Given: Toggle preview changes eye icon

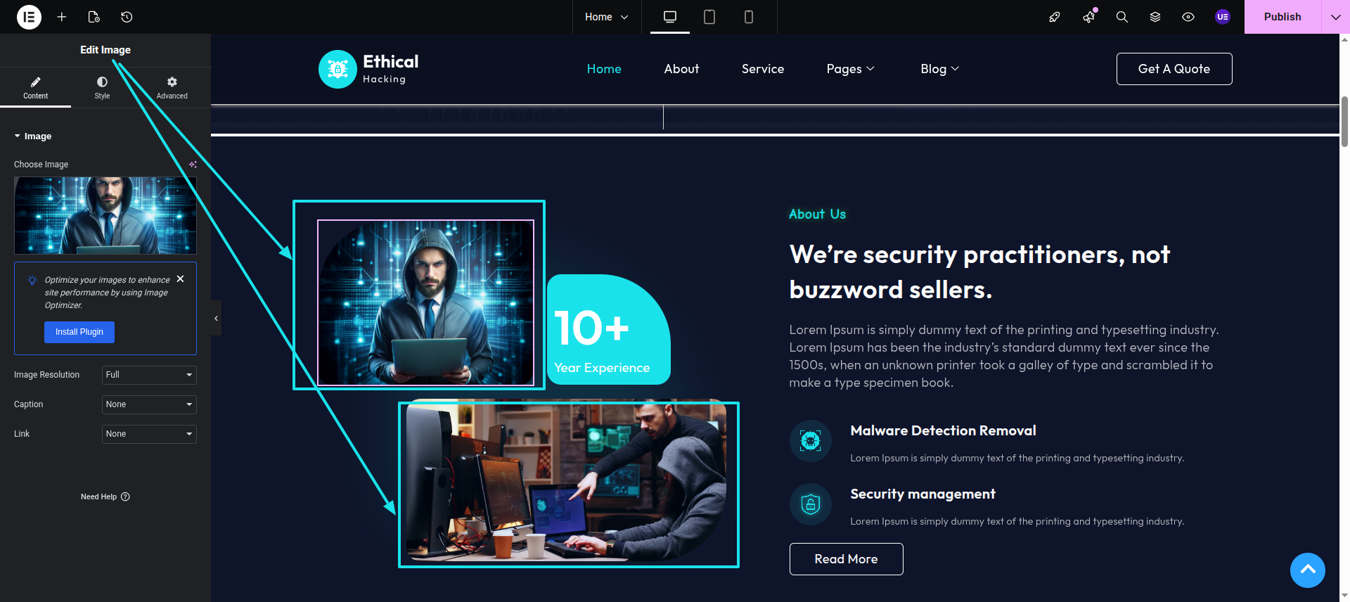Looking at the screenshot, I should 1188,17.
